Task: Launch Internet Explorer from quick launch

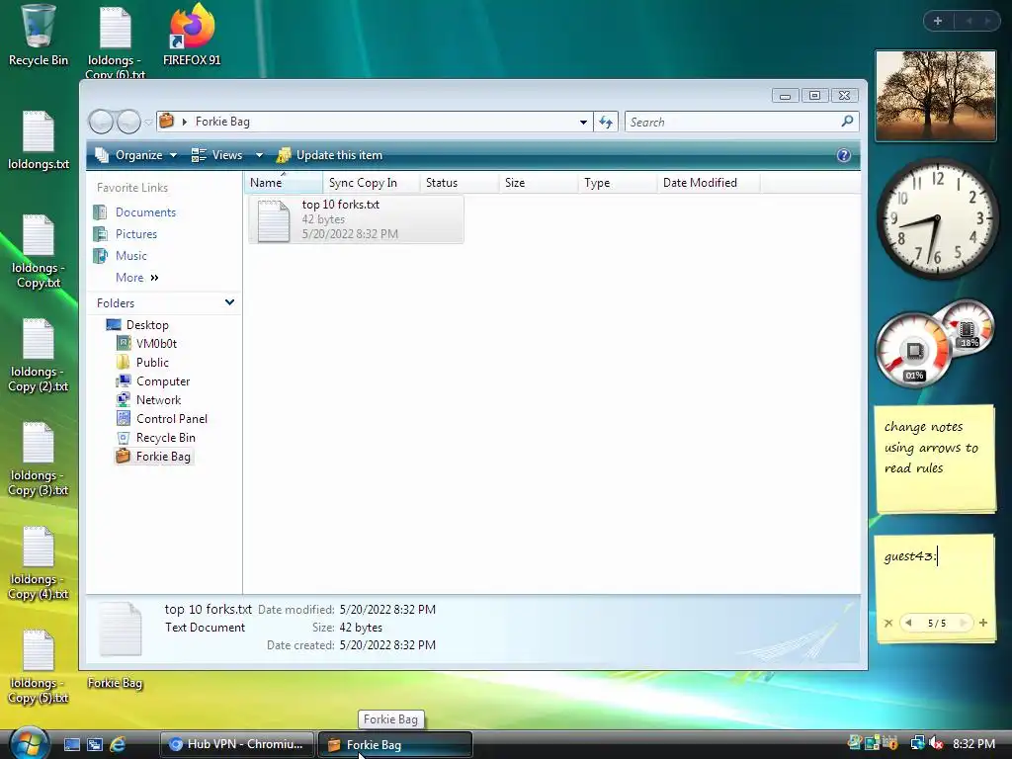Action: pyautogui.click(x=118, y=744)
